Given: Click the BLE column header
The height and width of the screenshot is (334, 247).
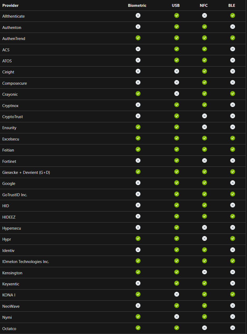Looking at the screenshot, I should pos(232,6).
